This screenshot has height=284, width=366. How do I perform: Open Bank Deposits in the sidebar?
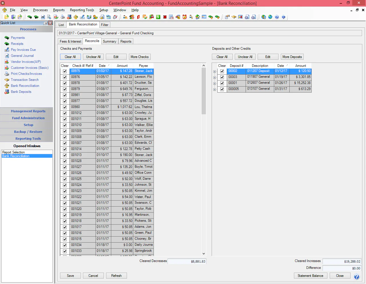21,92
